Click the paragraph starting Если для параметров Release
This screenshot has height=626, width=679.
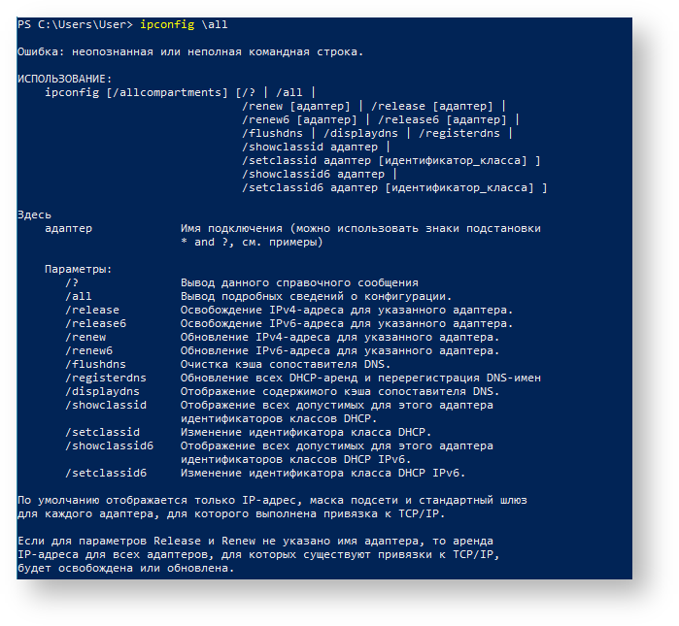(255, 554)
